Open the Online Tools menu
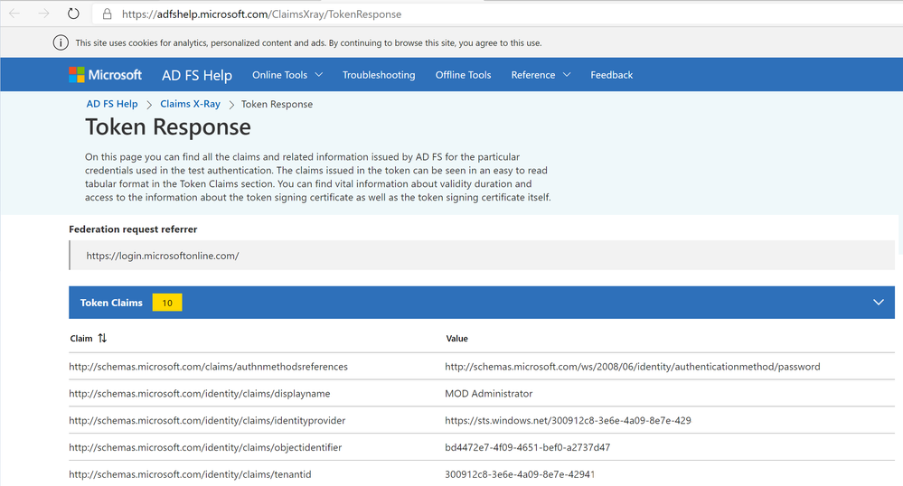 [x=287, y=75]
